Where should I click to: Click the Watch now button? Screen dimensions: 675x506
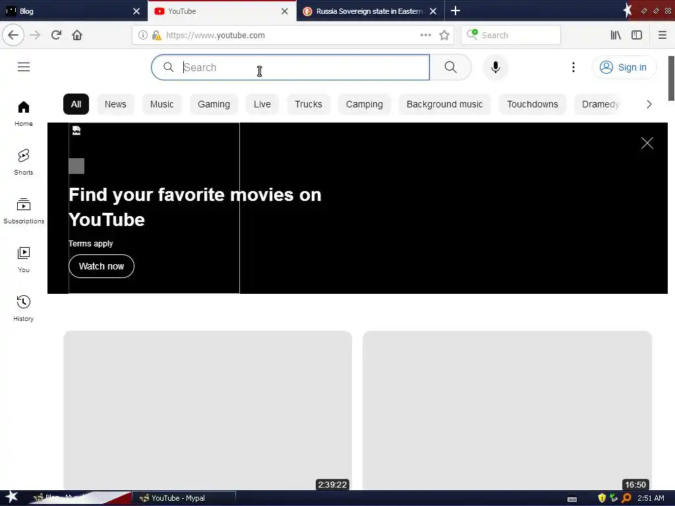click(102, 266)
